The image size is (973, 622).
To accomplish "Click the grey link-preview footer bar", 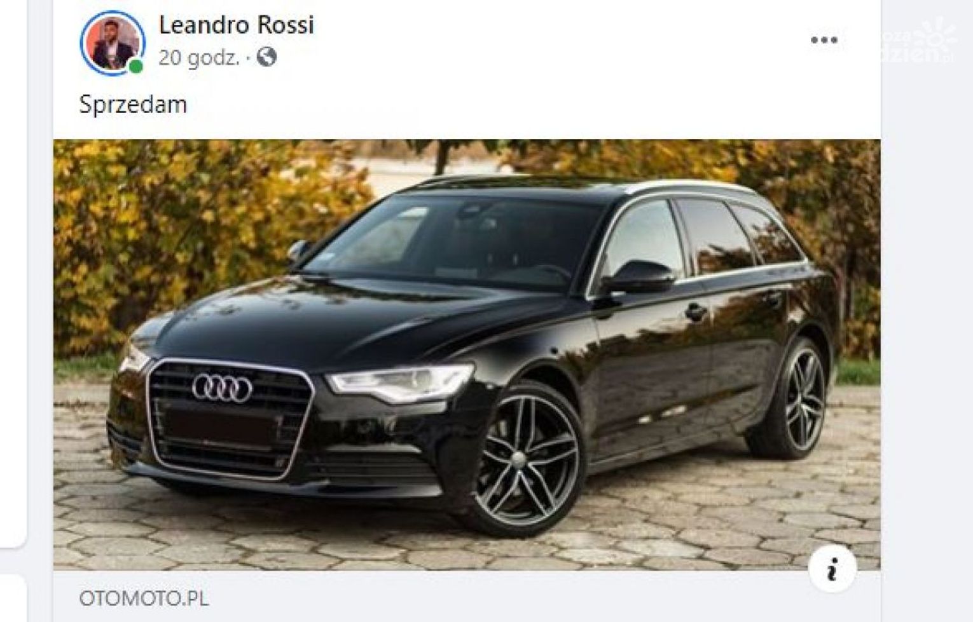I will (467, 596).
